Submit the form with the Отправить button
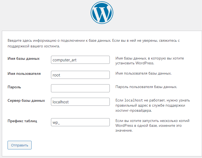This screenshot has height=158, width=202. click(x=19, y=145)
